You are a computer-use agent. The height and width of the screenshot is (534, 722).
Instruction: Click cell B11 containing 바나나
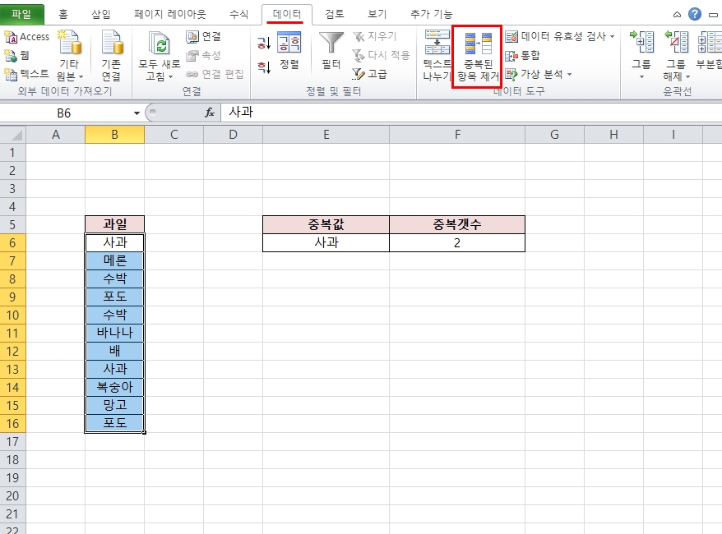pos(114,333)
